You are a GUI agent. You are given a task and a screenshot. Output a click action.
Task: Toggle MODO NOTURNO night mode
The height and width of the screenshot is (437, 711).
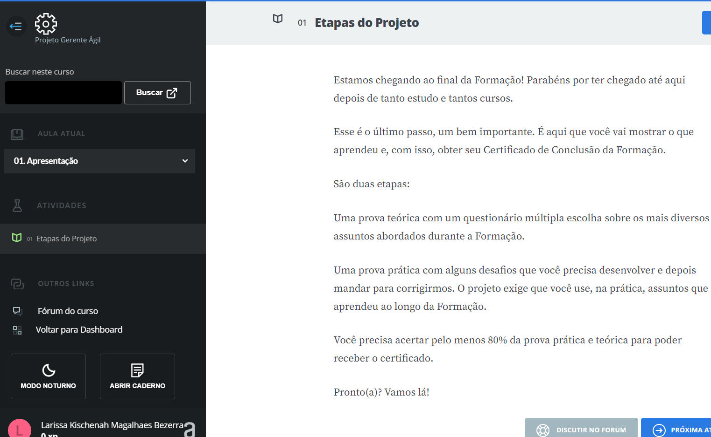tap(48, 376)
